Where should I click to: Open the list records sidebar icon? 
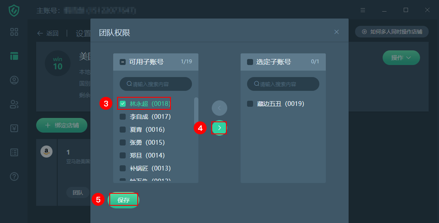pos(14,152)
